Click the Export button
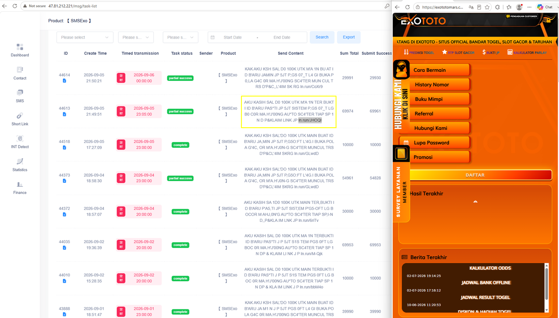This screenshot has height=318, width=559. click(349, 37)
